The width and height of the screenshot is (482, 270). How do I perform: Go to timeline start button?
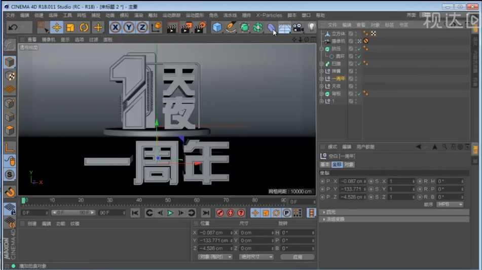135,213
